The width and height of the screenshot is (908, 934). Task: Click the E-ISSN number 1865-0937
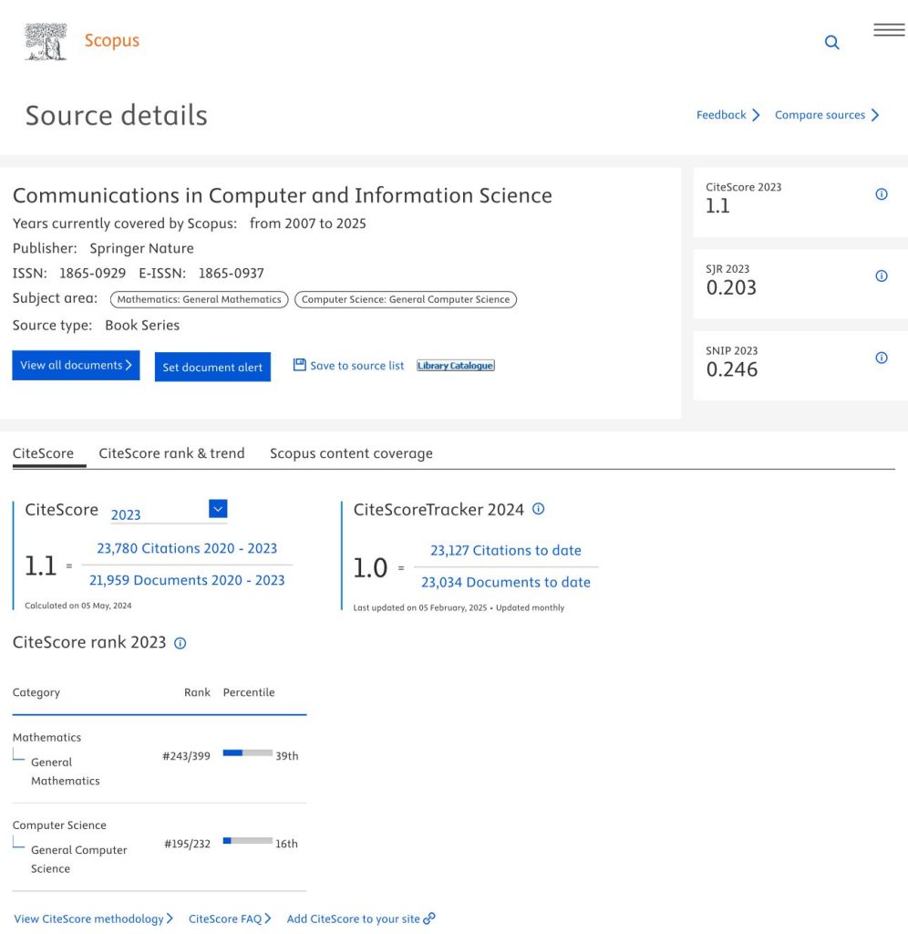point(231,274)
